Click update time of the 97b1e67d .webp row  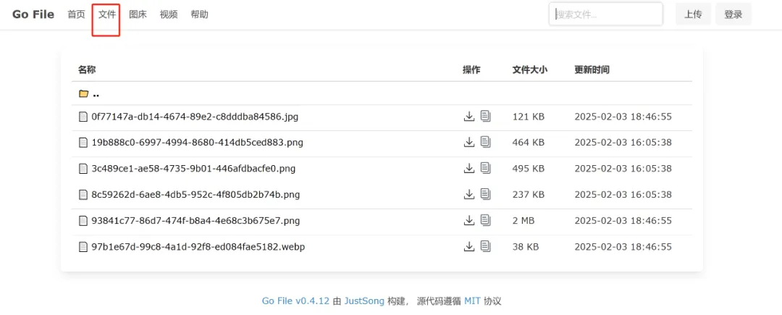click(x=623, y=246)
